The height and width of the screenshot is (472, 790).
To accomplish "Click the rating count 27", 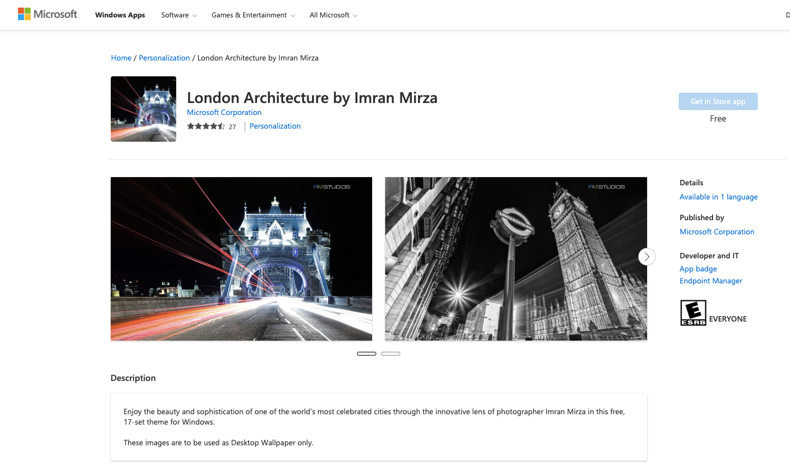I will (x=232, y=127).
